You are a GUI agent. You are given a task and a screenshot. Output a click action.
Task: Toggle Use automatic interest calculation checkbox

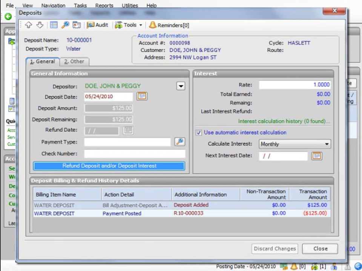click(x=198, y=132)
